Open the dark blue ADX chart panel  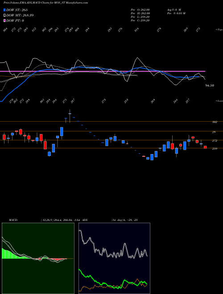(114, 258)
